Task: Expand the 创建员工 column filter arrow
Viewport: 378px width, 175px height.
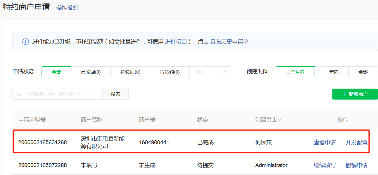Action: tap(279, 120)
